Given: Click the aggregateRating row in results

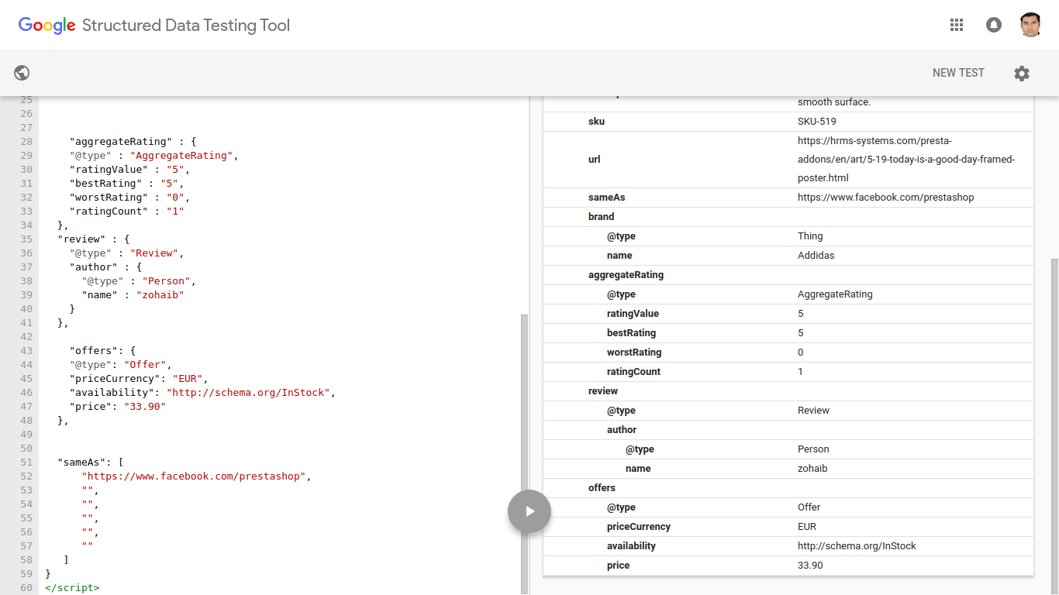Looking at the screenshot, I should tap(788, 275).
